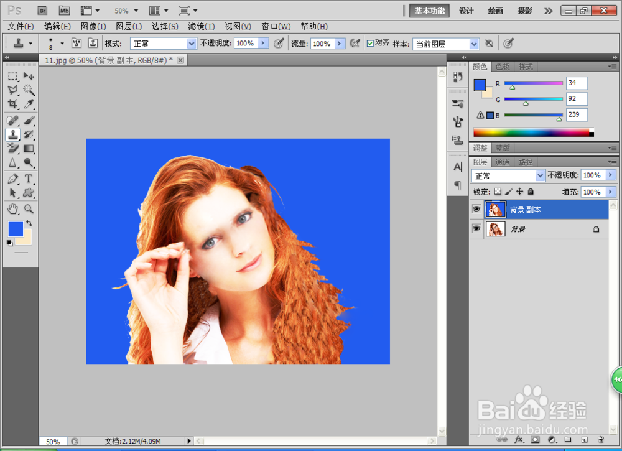The width and height of the screenshot is (622, 451).
Task: Select the Hand tool
Action: coord(12,208)
